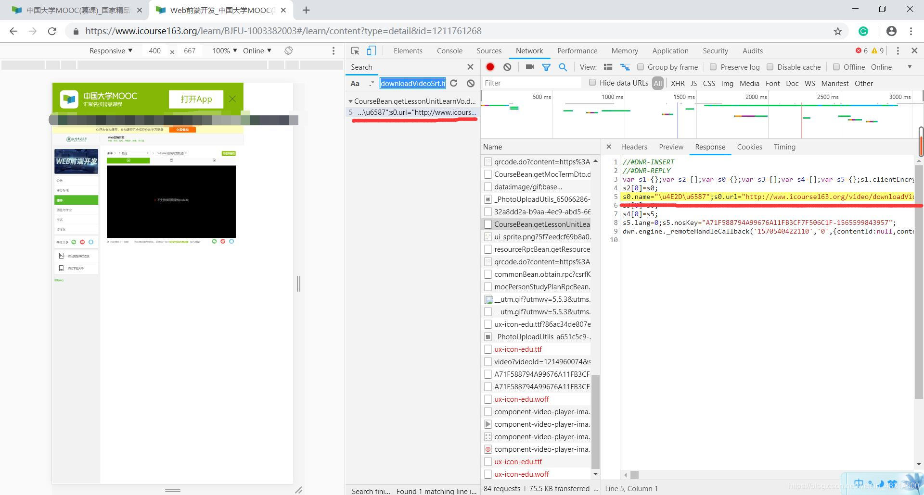Select the All filter button
The width and height of the screenshot is (924, 495).
pos(657,83)
